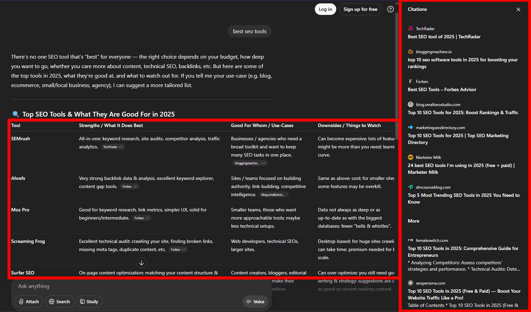Click Good For Whom / Use-Cases header

click(262, 125)
